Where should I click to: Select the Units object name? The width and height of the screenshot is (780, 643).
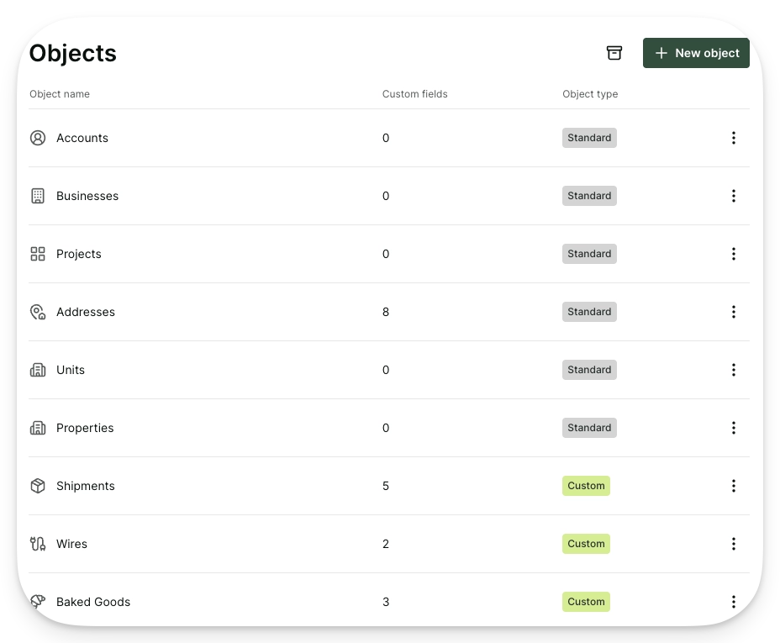(71, 370)
